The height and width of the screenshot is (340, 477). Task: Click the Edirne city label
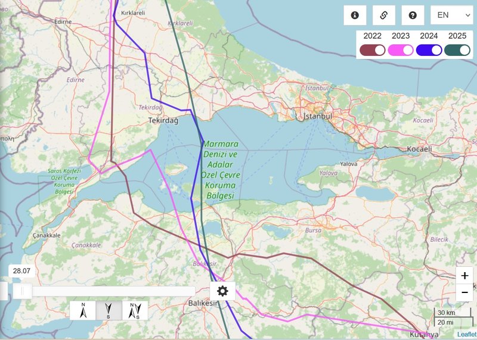(63, 21)
